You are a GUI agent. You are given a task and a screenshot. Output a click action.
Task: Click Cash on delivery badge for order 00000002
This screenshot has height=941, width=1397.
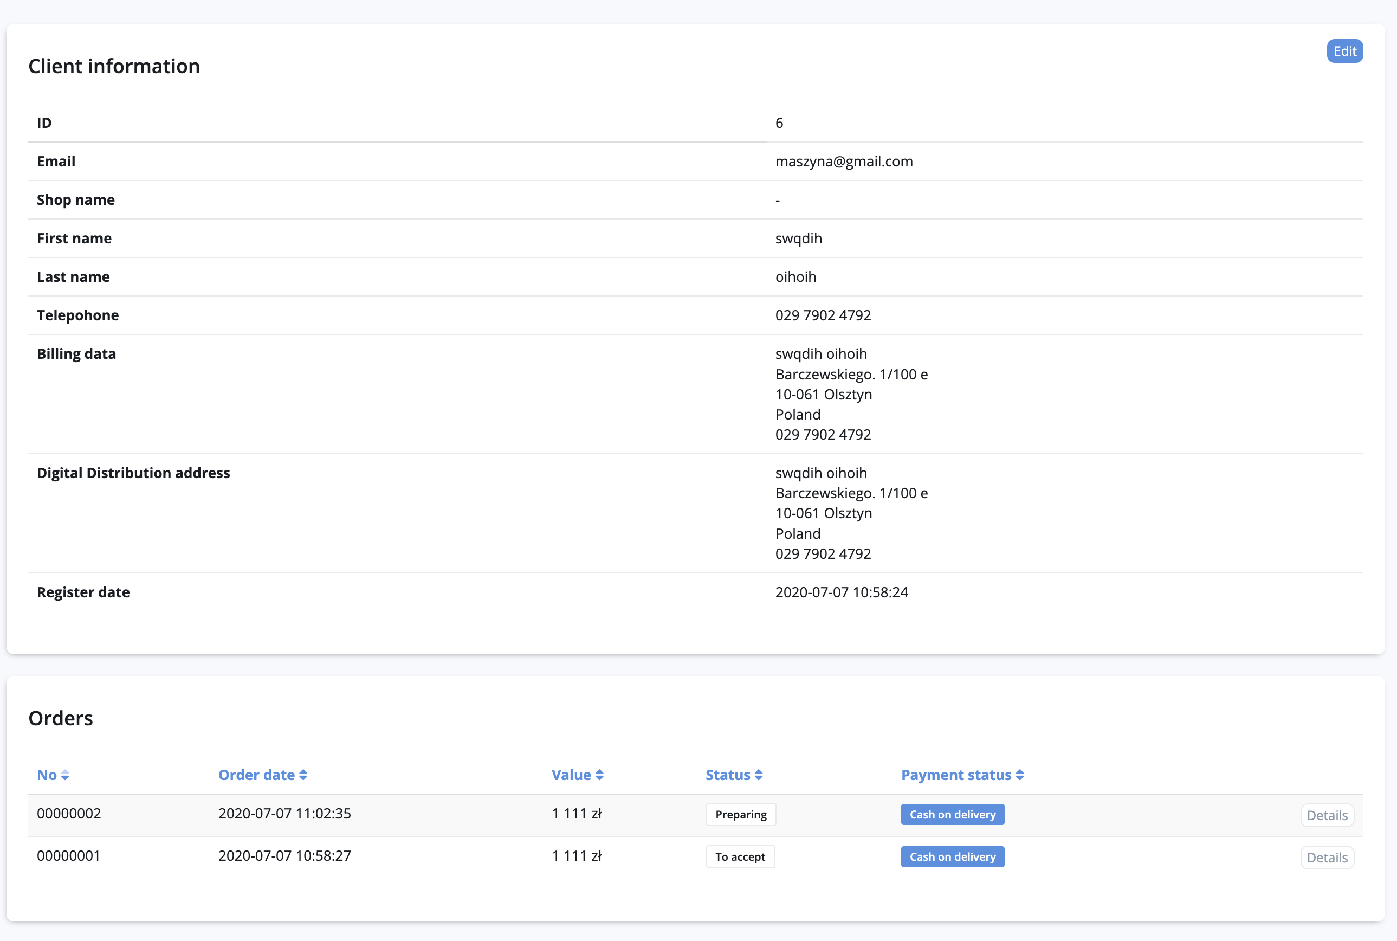pos(952,814)
